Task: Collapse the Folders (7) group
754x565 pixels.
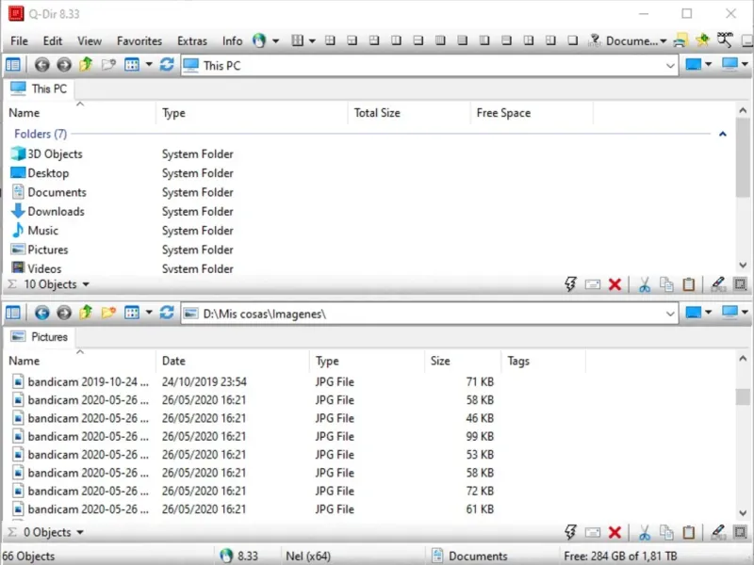Action: point(722,134)
